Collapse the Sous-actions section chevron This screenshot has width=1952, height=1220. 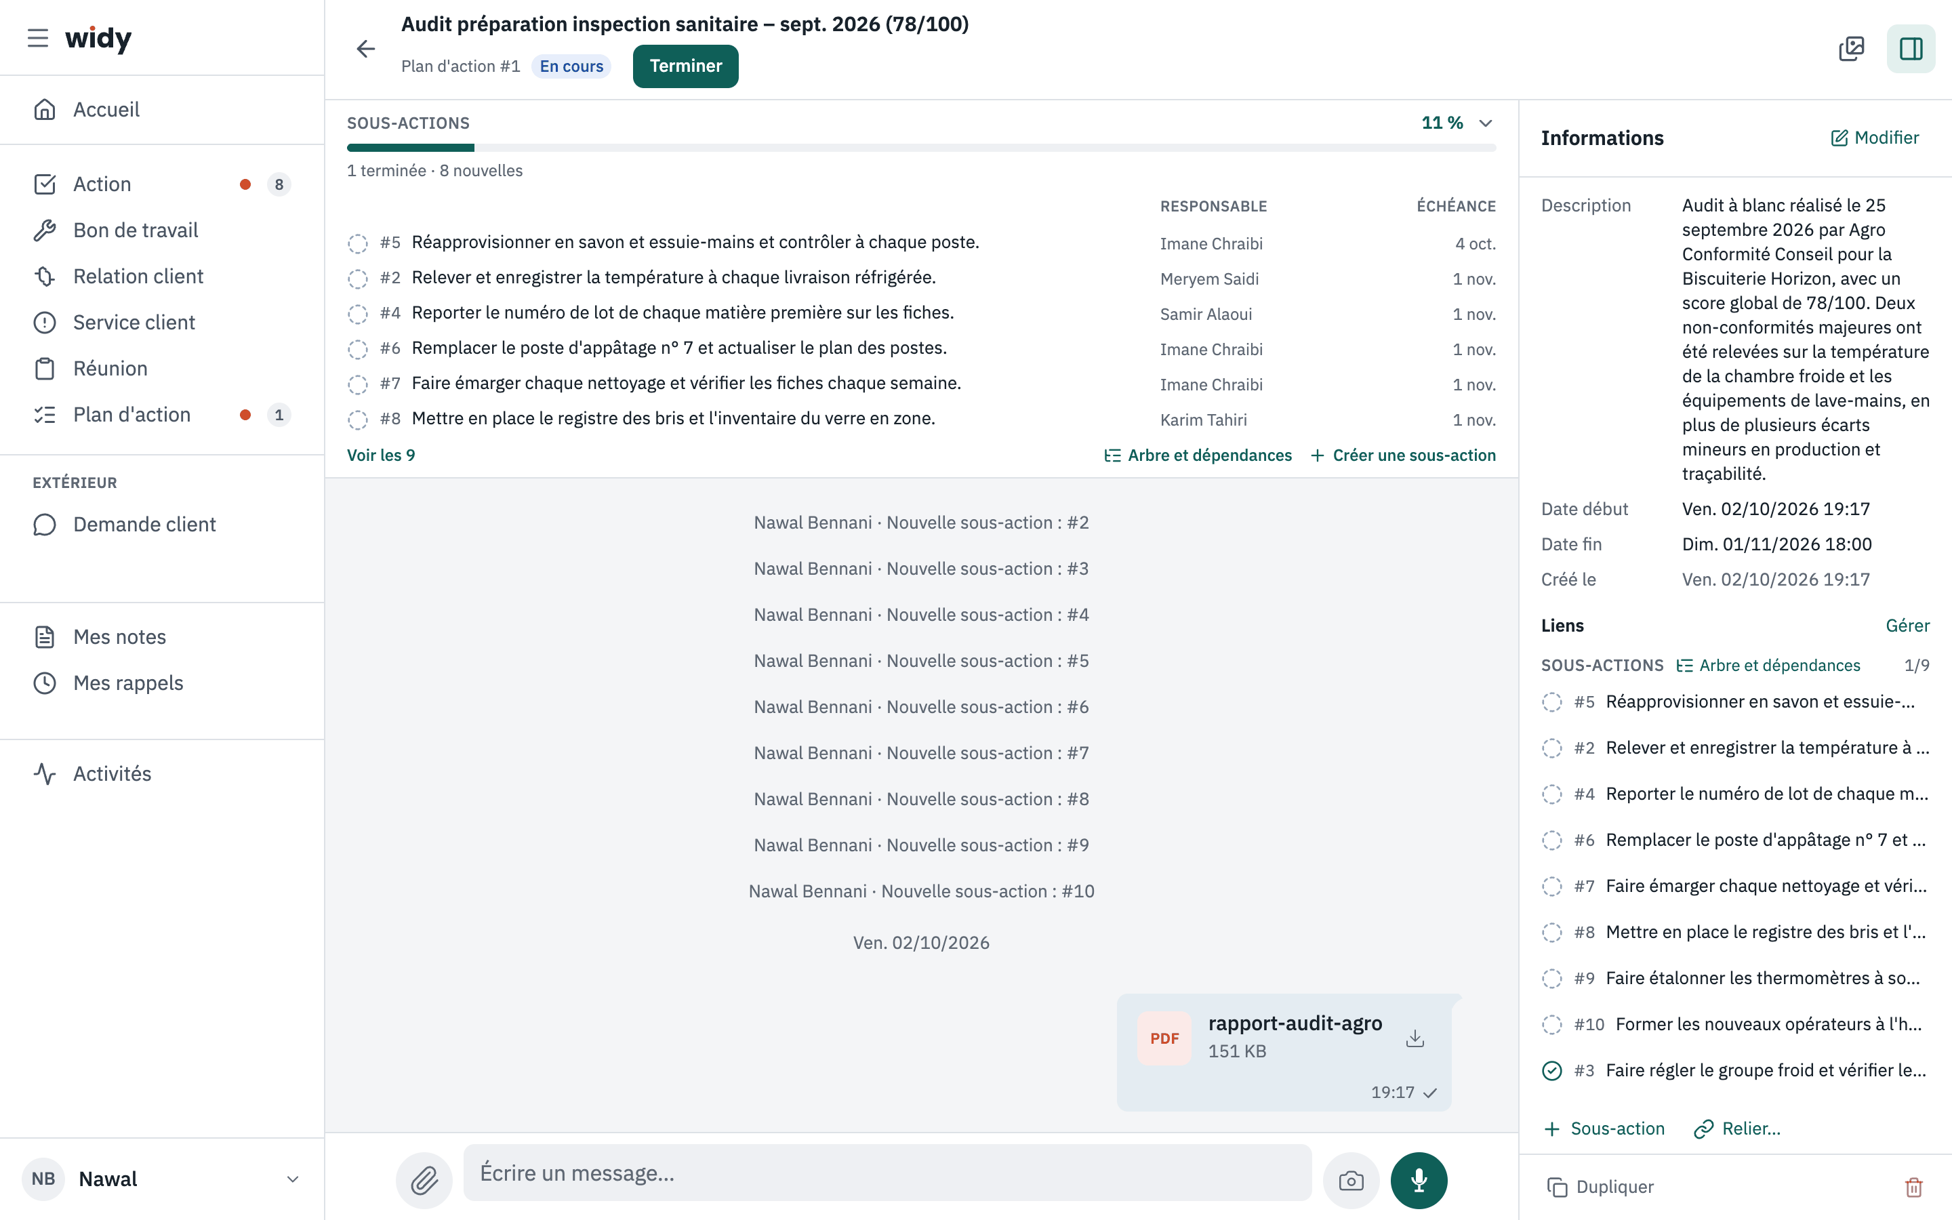coord(1486,123)
